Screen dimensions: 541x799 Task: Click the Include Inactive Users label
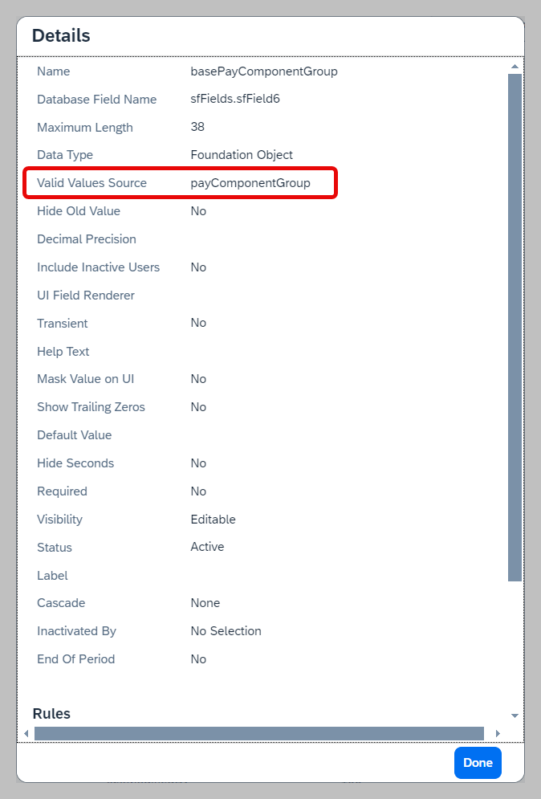(x=98, y=267)
